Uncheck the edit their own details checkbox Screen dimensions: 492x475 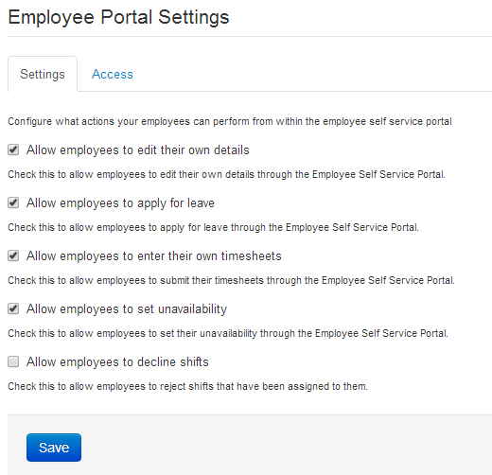(x=13, y=150)
